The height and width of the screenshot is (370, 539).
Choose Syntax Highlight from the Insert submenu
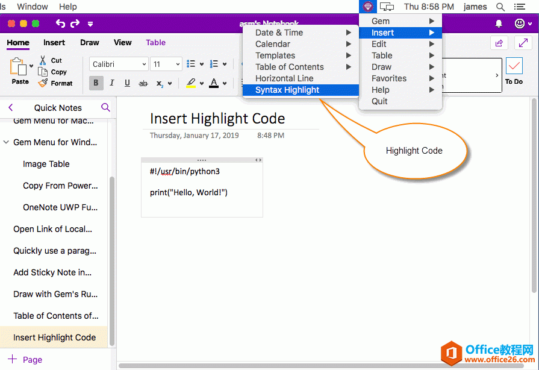click(x=287, y=90)
